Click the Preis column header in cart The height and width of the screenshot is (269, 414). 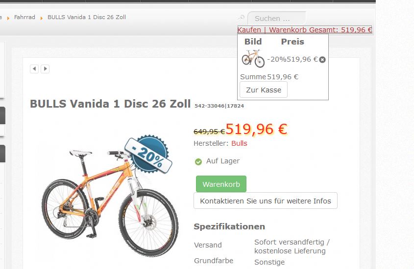[292, 42]
